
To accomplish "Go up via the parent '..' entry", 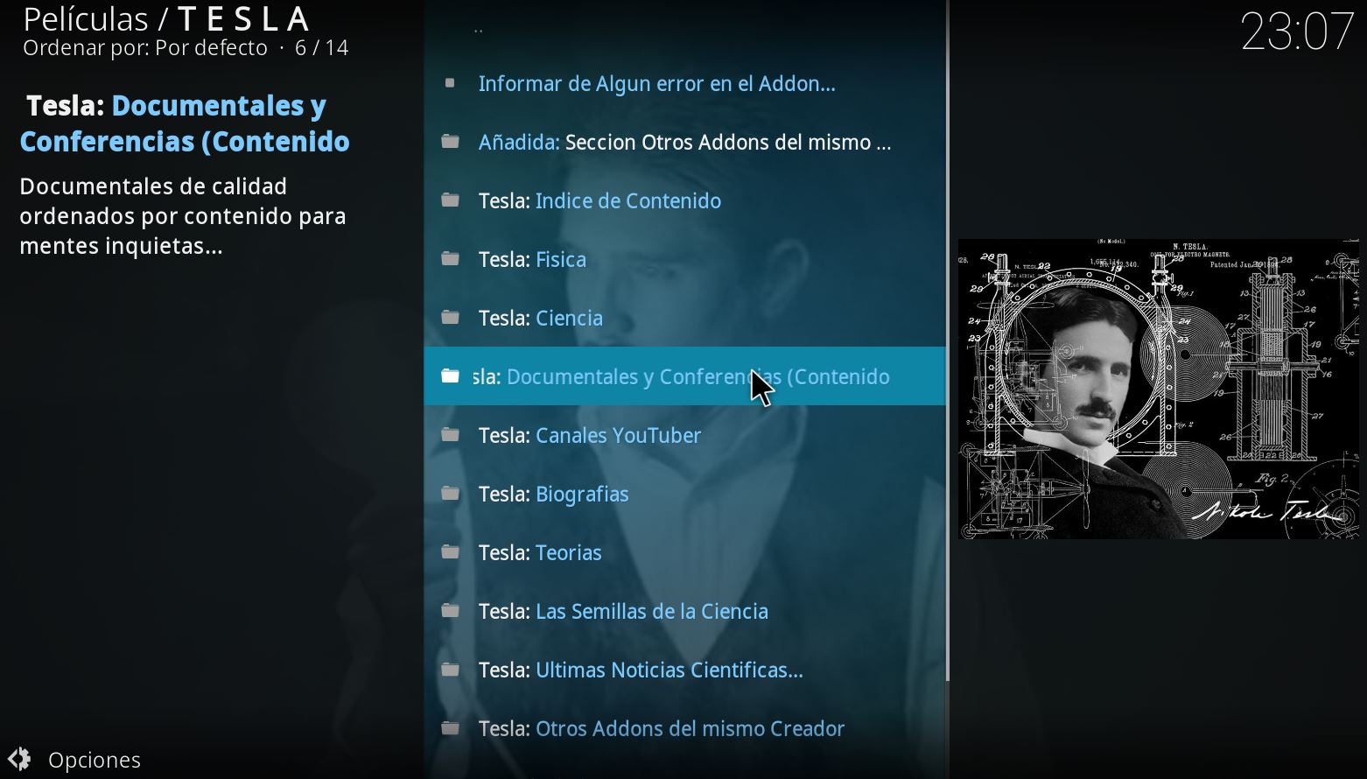I will [684, 29].
